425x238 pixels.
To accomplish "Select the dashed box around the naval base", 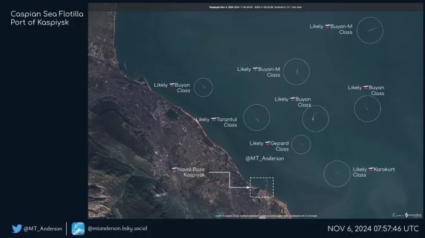I will click(261, 187).
